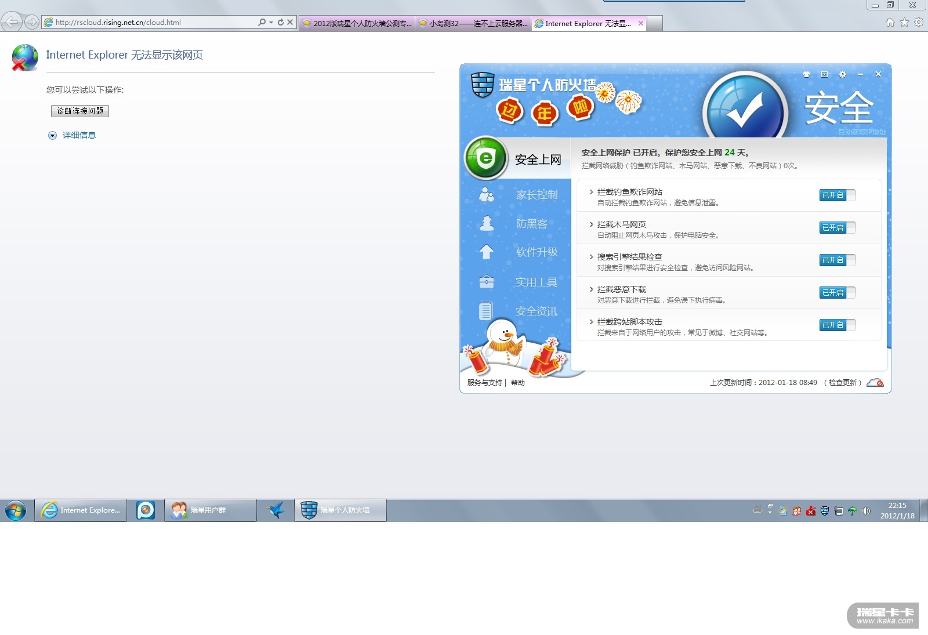Open the IE Home page icon
The height and width of the screenshot is (635, 928).
click(890, 22)
